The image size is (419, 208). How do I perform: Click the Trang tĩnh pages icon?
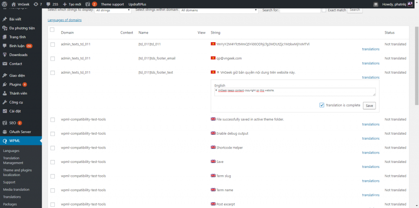coord(5,37)
